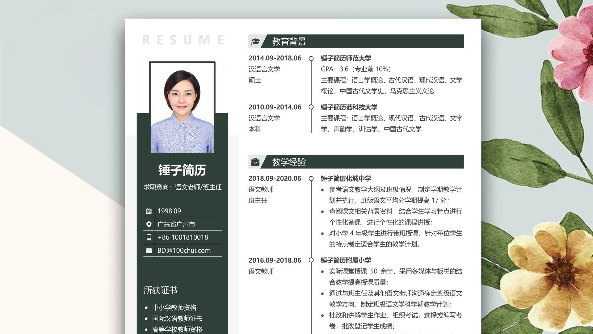Click the RESUME heading text
Screen dimensions: 593x334
tap(183, 40)
